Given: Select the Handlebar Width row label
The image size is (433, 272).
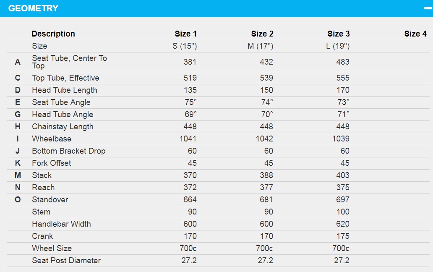Looking at the screenshot, I should click(61, 224).
